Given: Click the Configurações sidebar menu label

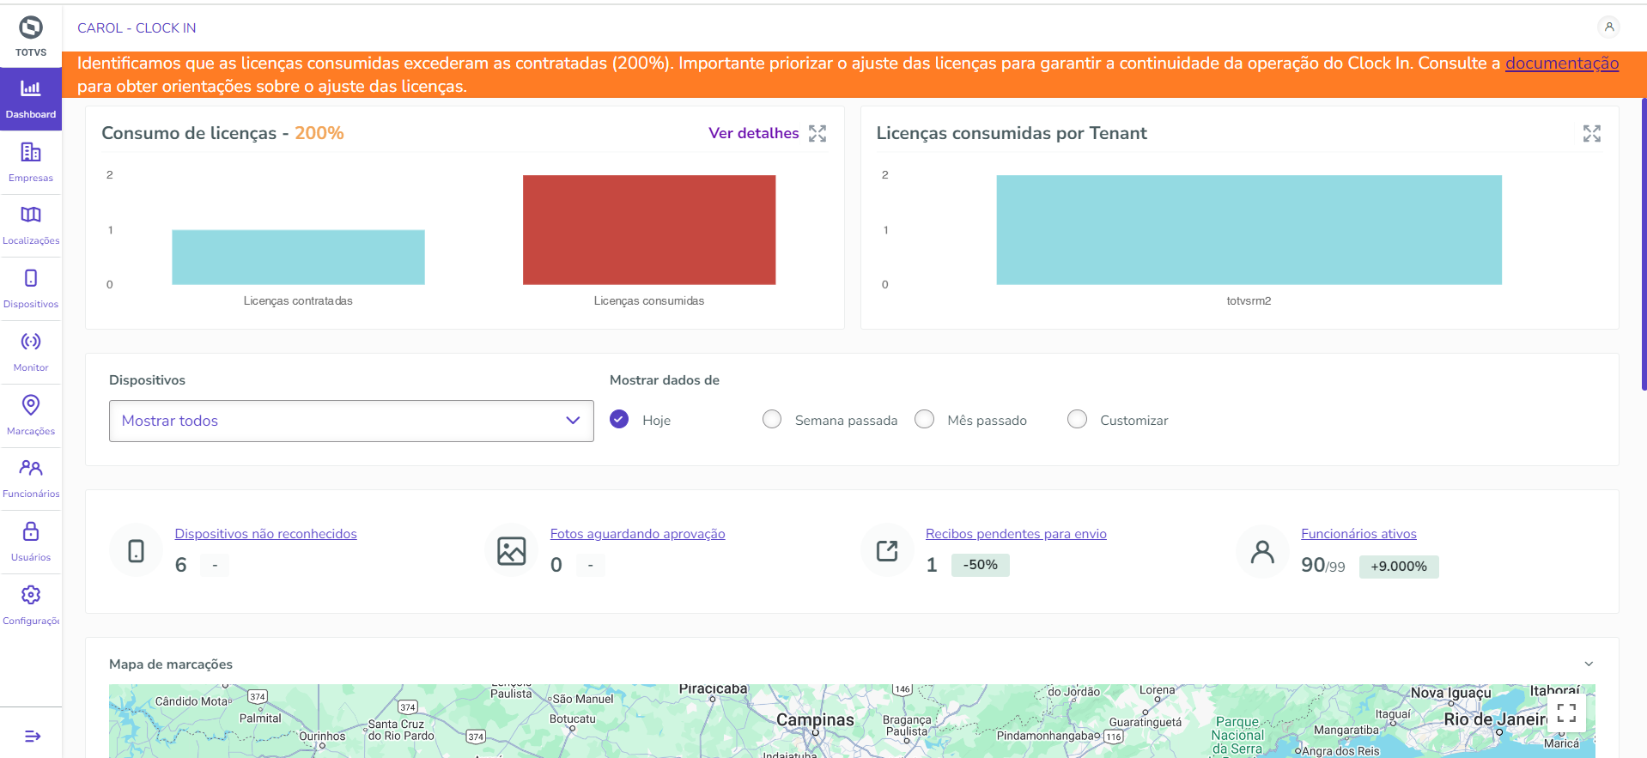Looking at the screenshot, I should [31, 621].
